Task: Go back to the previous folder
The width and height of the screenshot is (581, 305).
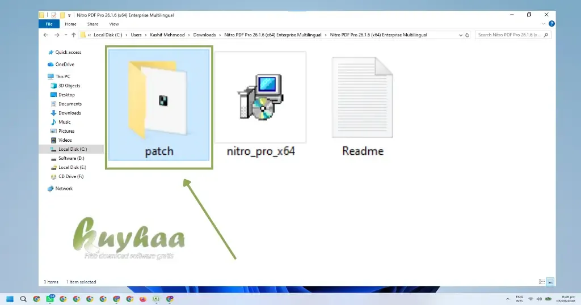Action: click(x=45, y=35)
